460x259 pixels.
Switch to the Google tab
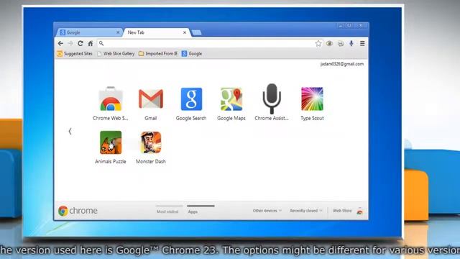89,32
